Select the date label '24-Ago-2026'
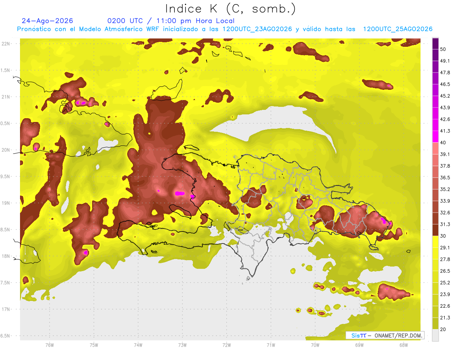The width and height of the screenshot is (453, 350). tap(47, 21)
